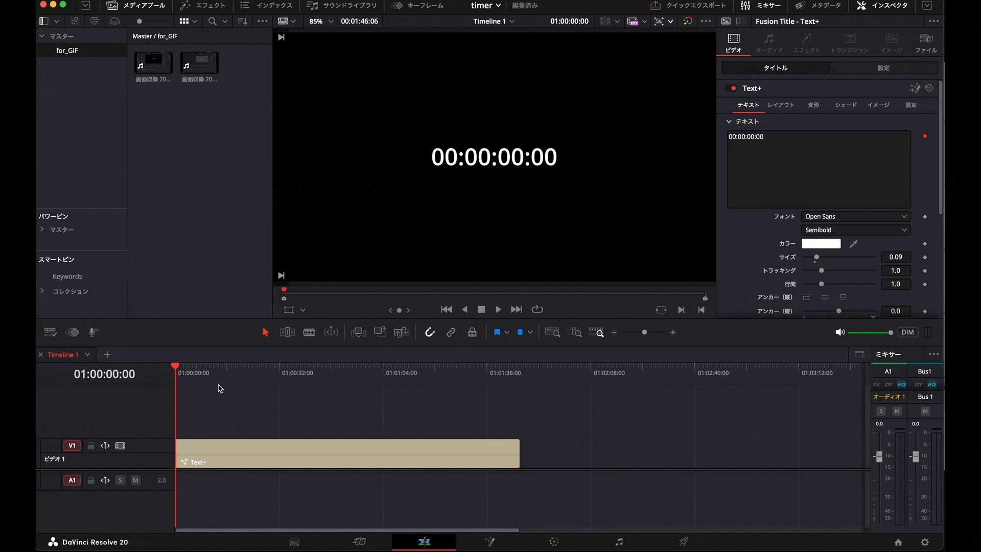Image resolution: width=981 pixels, height=552 pixels.
Task: Open the Fairlight music note page
Action: (x=619, y=542)
